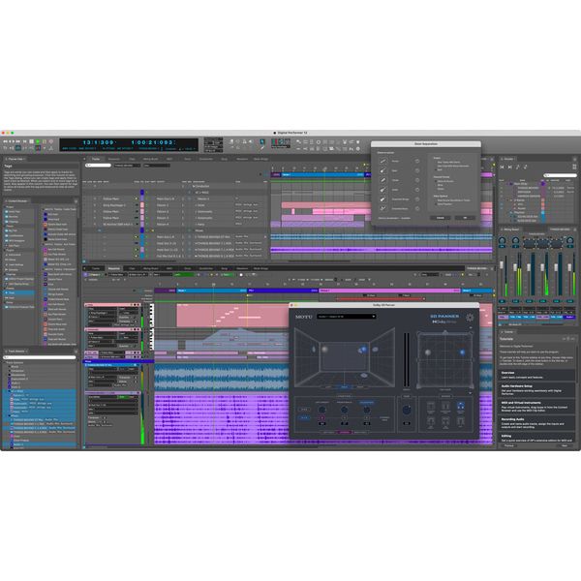Open the Audio Hardware Setup tutorial
This screenshot has width=581, height=581.
pyautogui.click(x=535, y=390)
